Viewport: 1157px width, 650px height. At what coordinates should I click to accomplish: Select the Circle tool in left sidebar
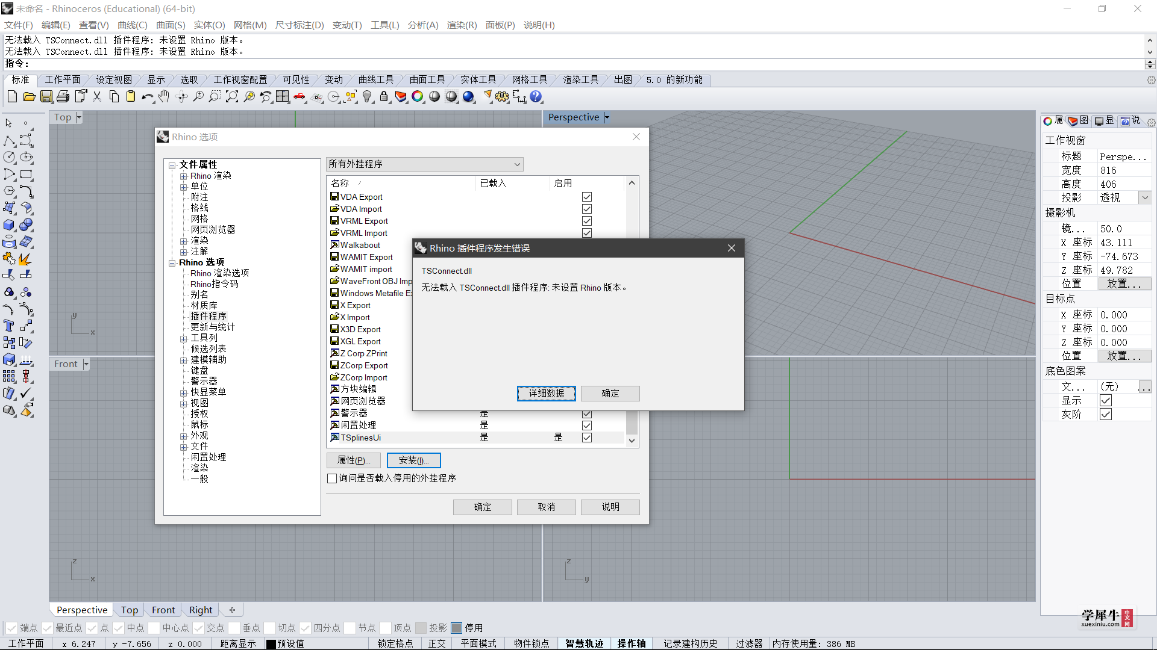pyautogui.click(x=9, y=157)
